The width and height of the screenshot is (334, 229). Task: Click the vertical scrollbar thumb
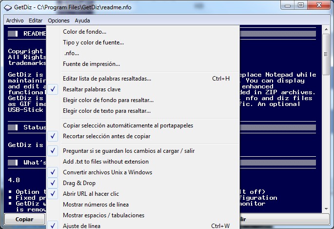(x=326, y=54)
